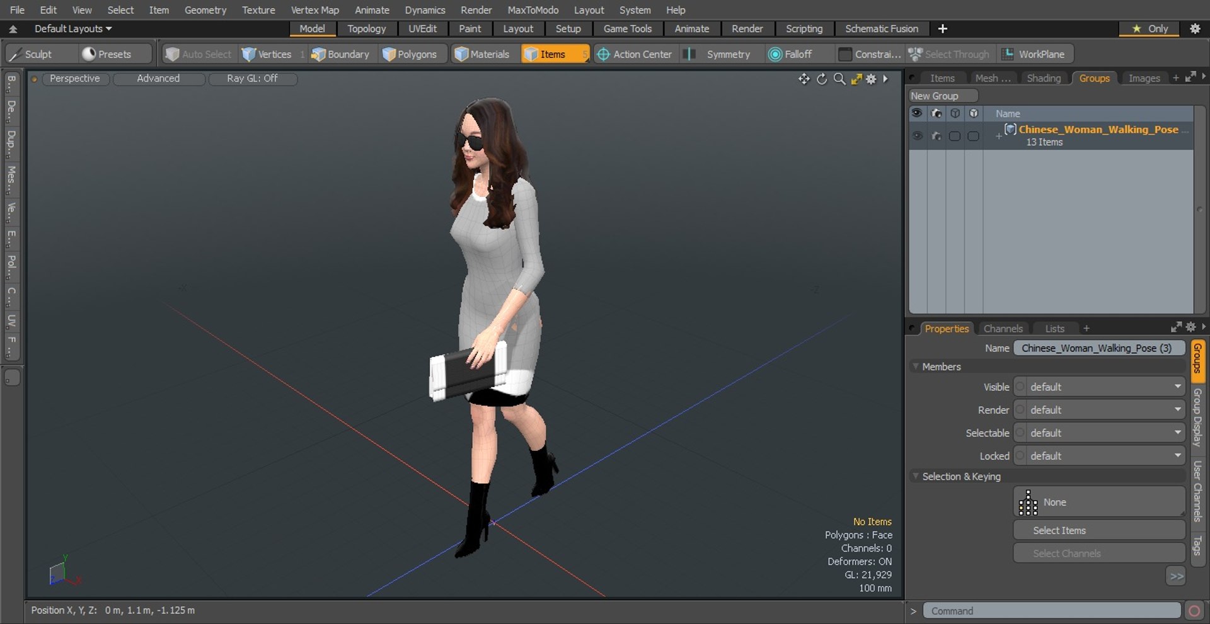
Task: Click the eye column header icon
Action: pyautogui.click(x=917, y=113)
